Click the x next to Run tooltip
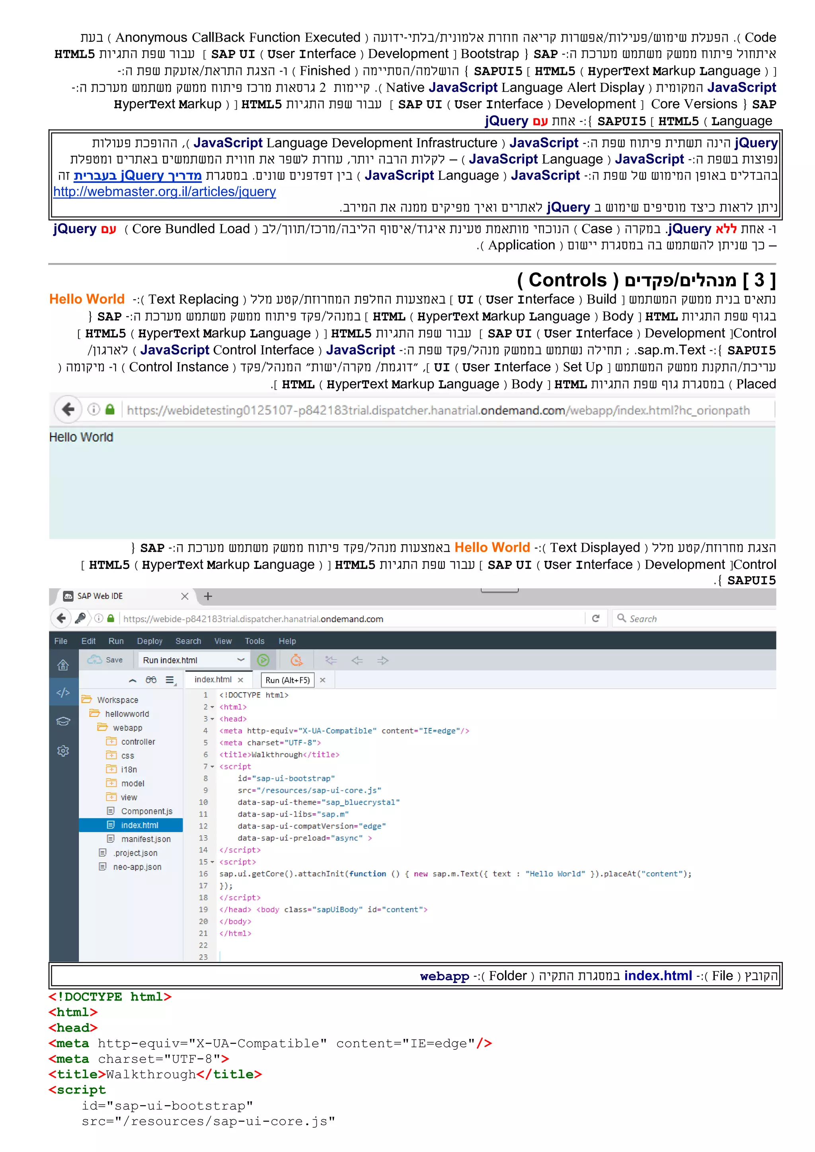 323,680
